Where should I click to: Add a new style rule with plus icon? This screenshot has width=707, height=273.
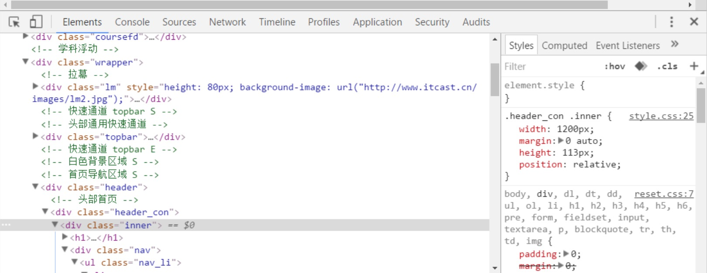tap(693, 66)
